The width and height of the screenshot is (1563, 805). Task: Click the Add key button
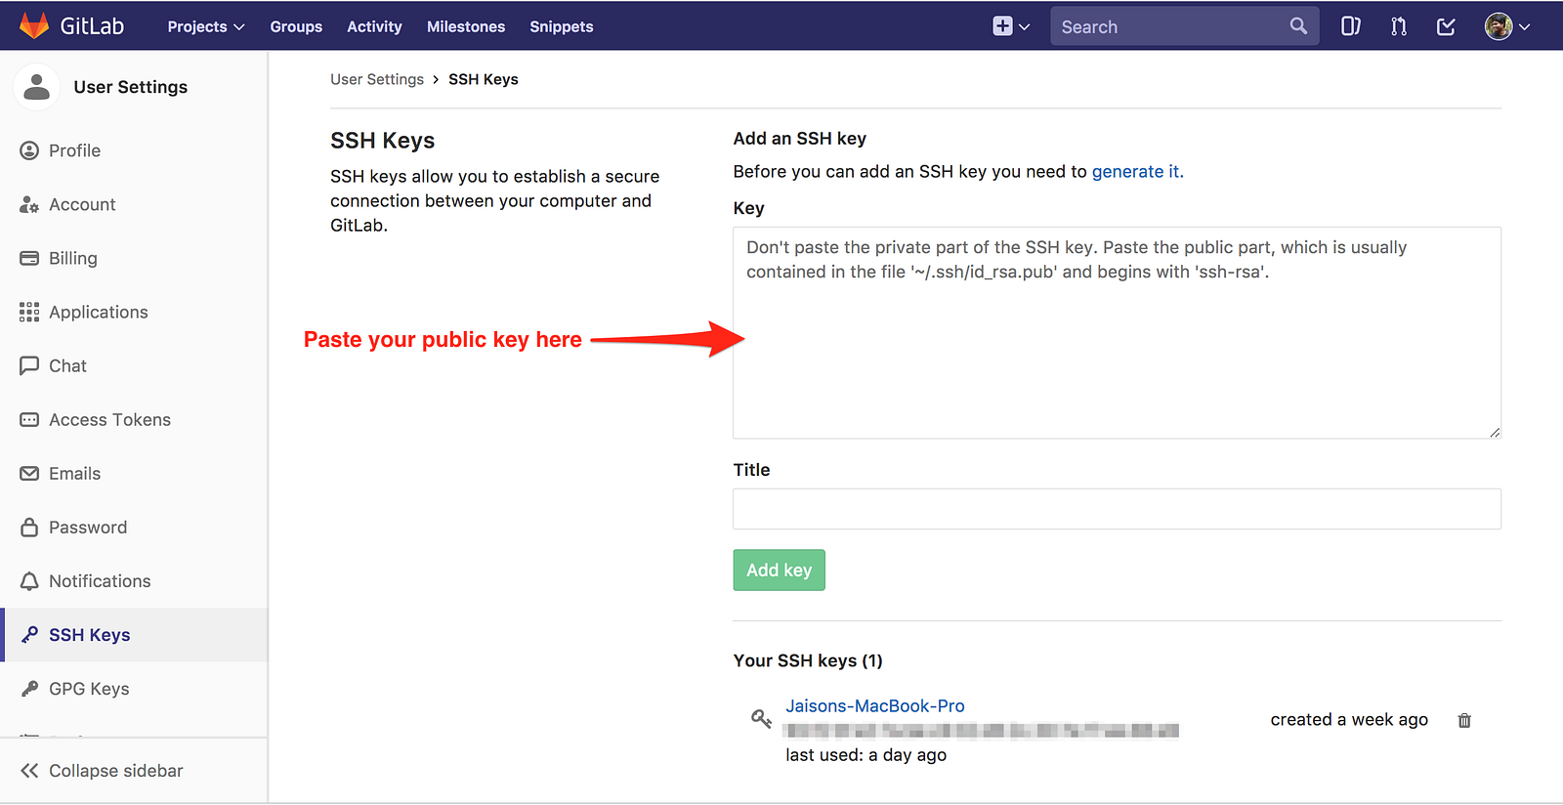click(779, 570)
